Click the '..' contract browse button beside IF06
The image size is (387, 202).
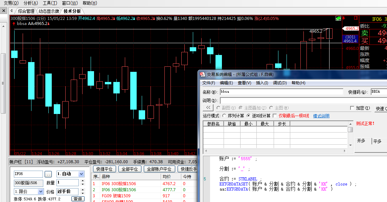48,174
